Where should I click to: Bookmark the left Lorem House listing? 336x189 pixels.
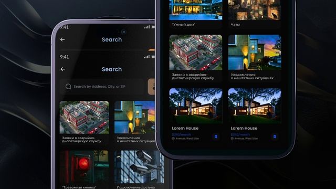click(216, 136)
